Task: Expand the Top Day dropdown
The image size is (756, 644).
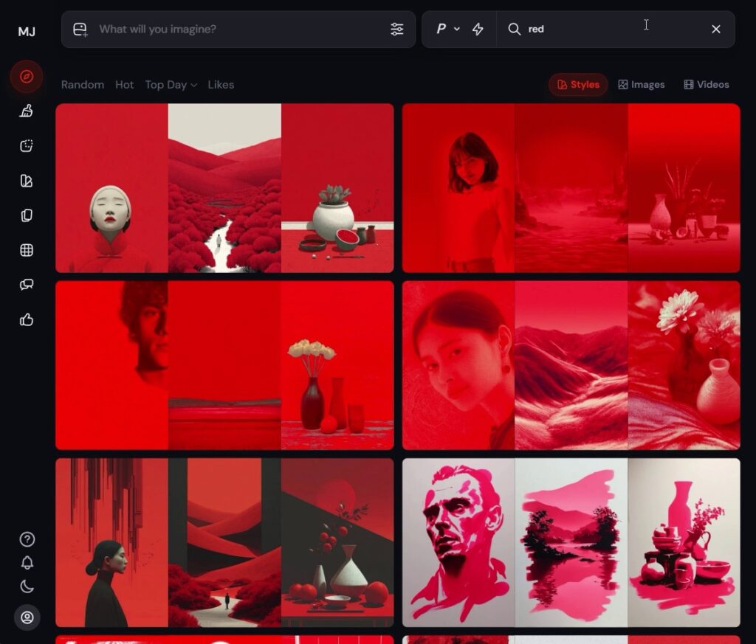Action: pyautogui.click(x=171, y=85)
